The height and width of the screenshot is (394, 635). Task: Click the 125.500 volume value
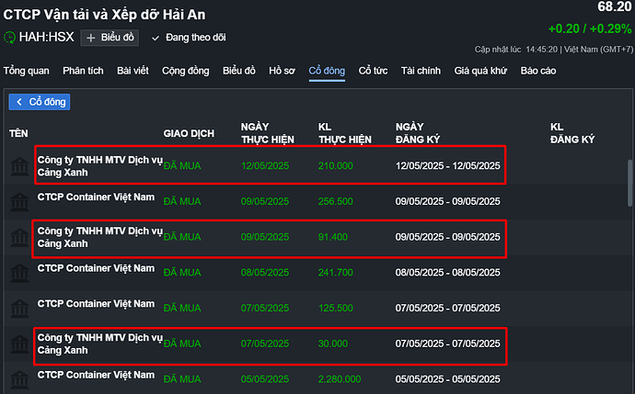[x=335, y=308]
